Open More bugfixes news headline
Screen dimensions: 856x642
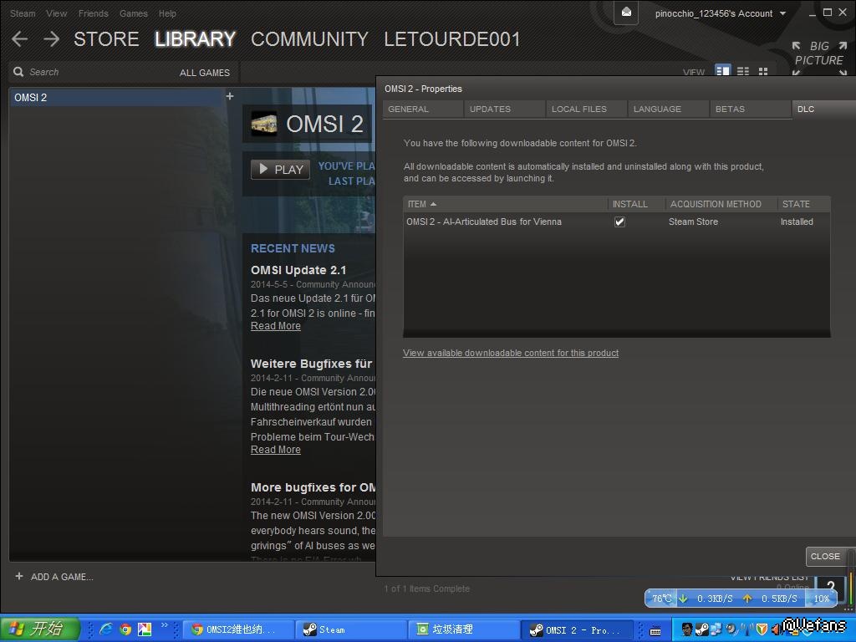(x=313, y=487)
